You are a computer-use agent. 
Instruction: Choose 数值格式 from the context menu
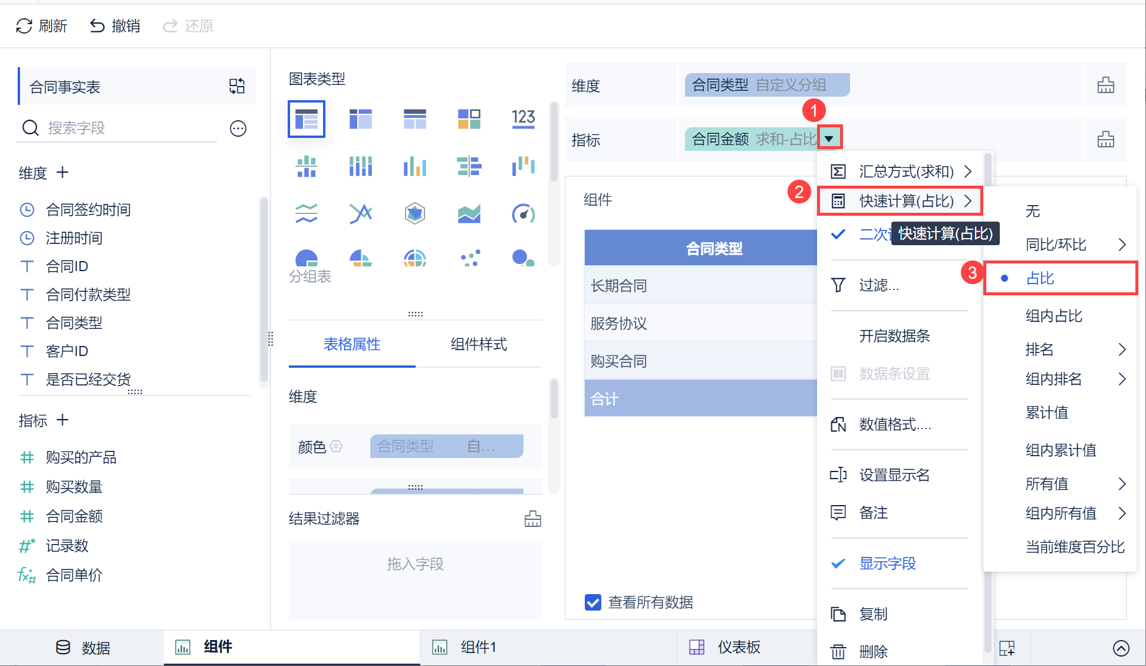tap(894, 424)
